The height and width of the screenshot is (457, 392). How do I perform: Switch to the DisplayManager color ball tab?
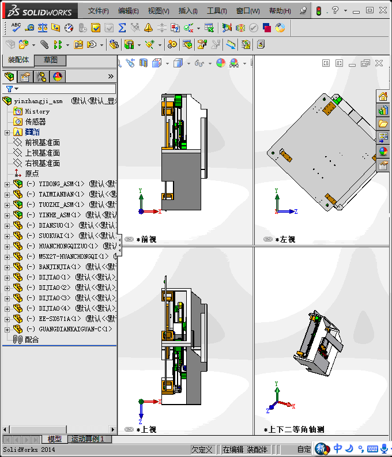[x=58, y=77]
